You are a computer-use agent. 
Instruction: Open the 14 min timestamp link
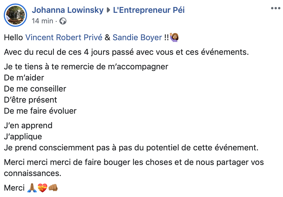(42, 21)
